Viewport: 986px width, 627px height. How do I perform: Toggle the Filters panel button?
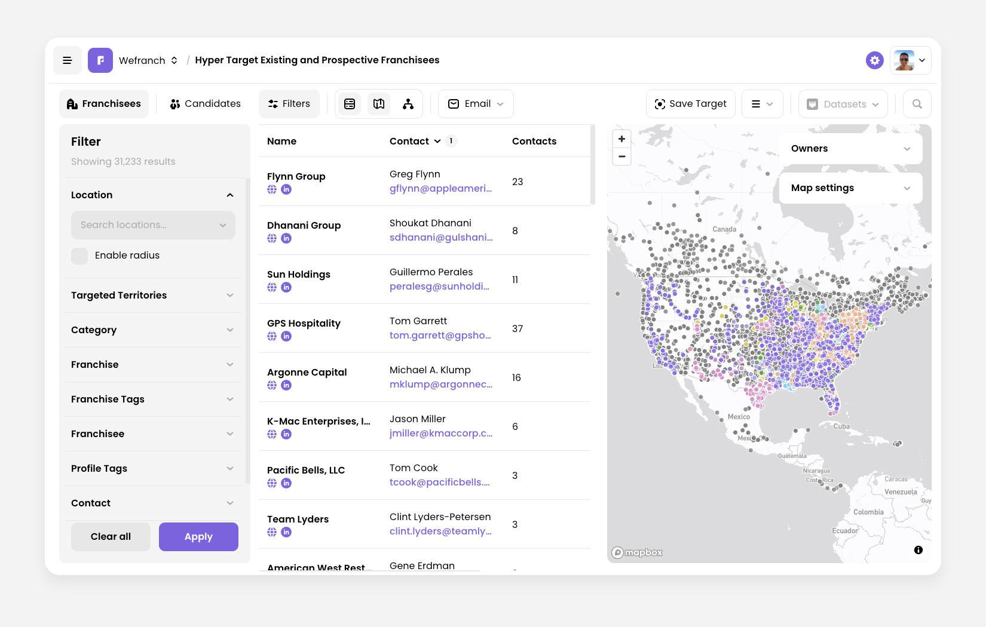pyautogui.click(x=289, y=104)
